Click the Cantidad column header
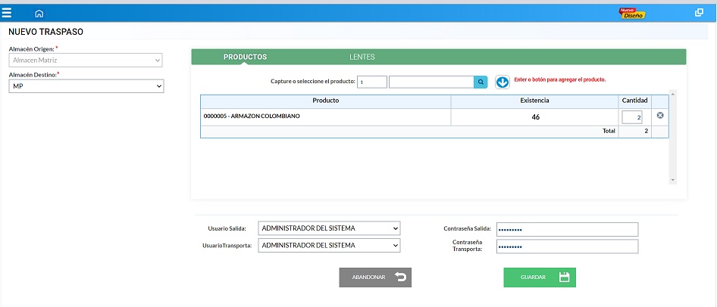 point(634,101)
